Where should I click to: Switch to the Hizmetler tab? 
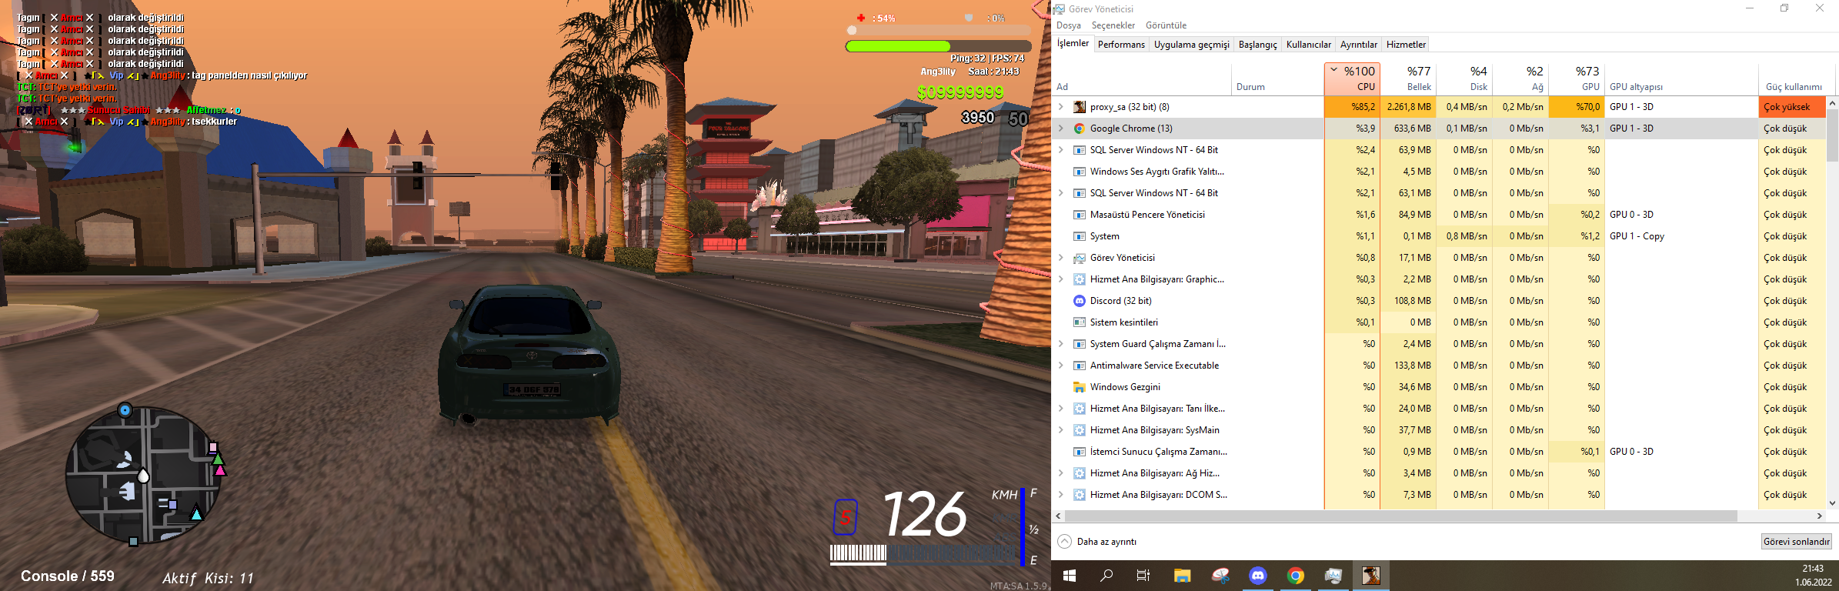point(1407,45)
